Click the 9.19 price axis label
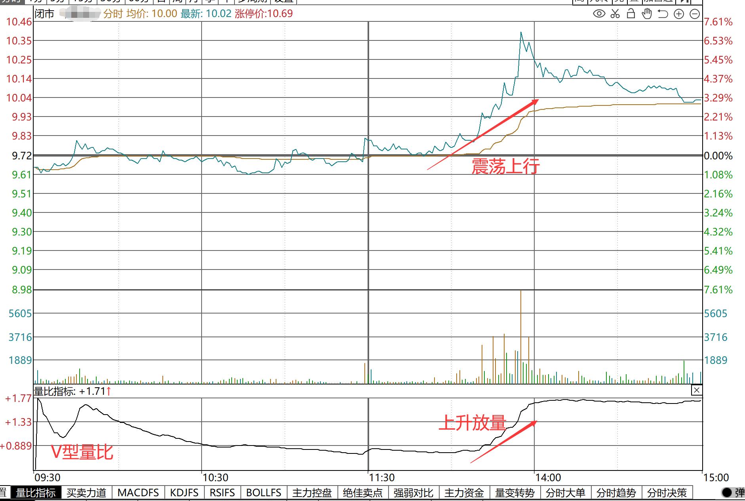The height and width of the screenshot is (501, 745). tap(22, 251)
